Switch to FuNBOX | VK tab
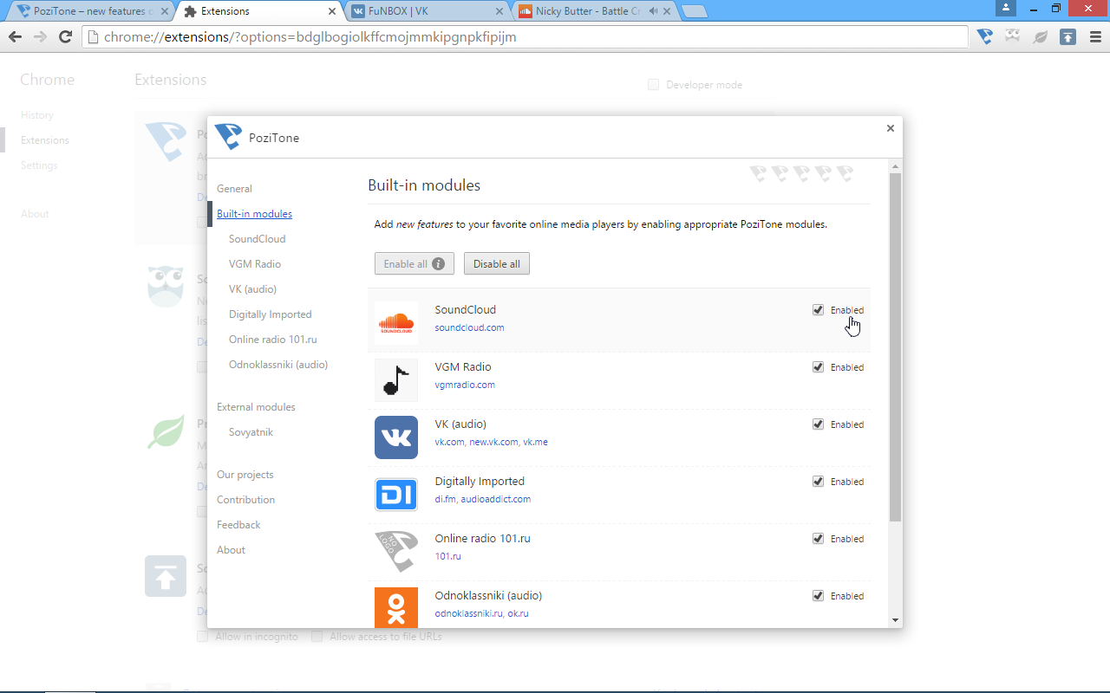 (x=427, y=11)
